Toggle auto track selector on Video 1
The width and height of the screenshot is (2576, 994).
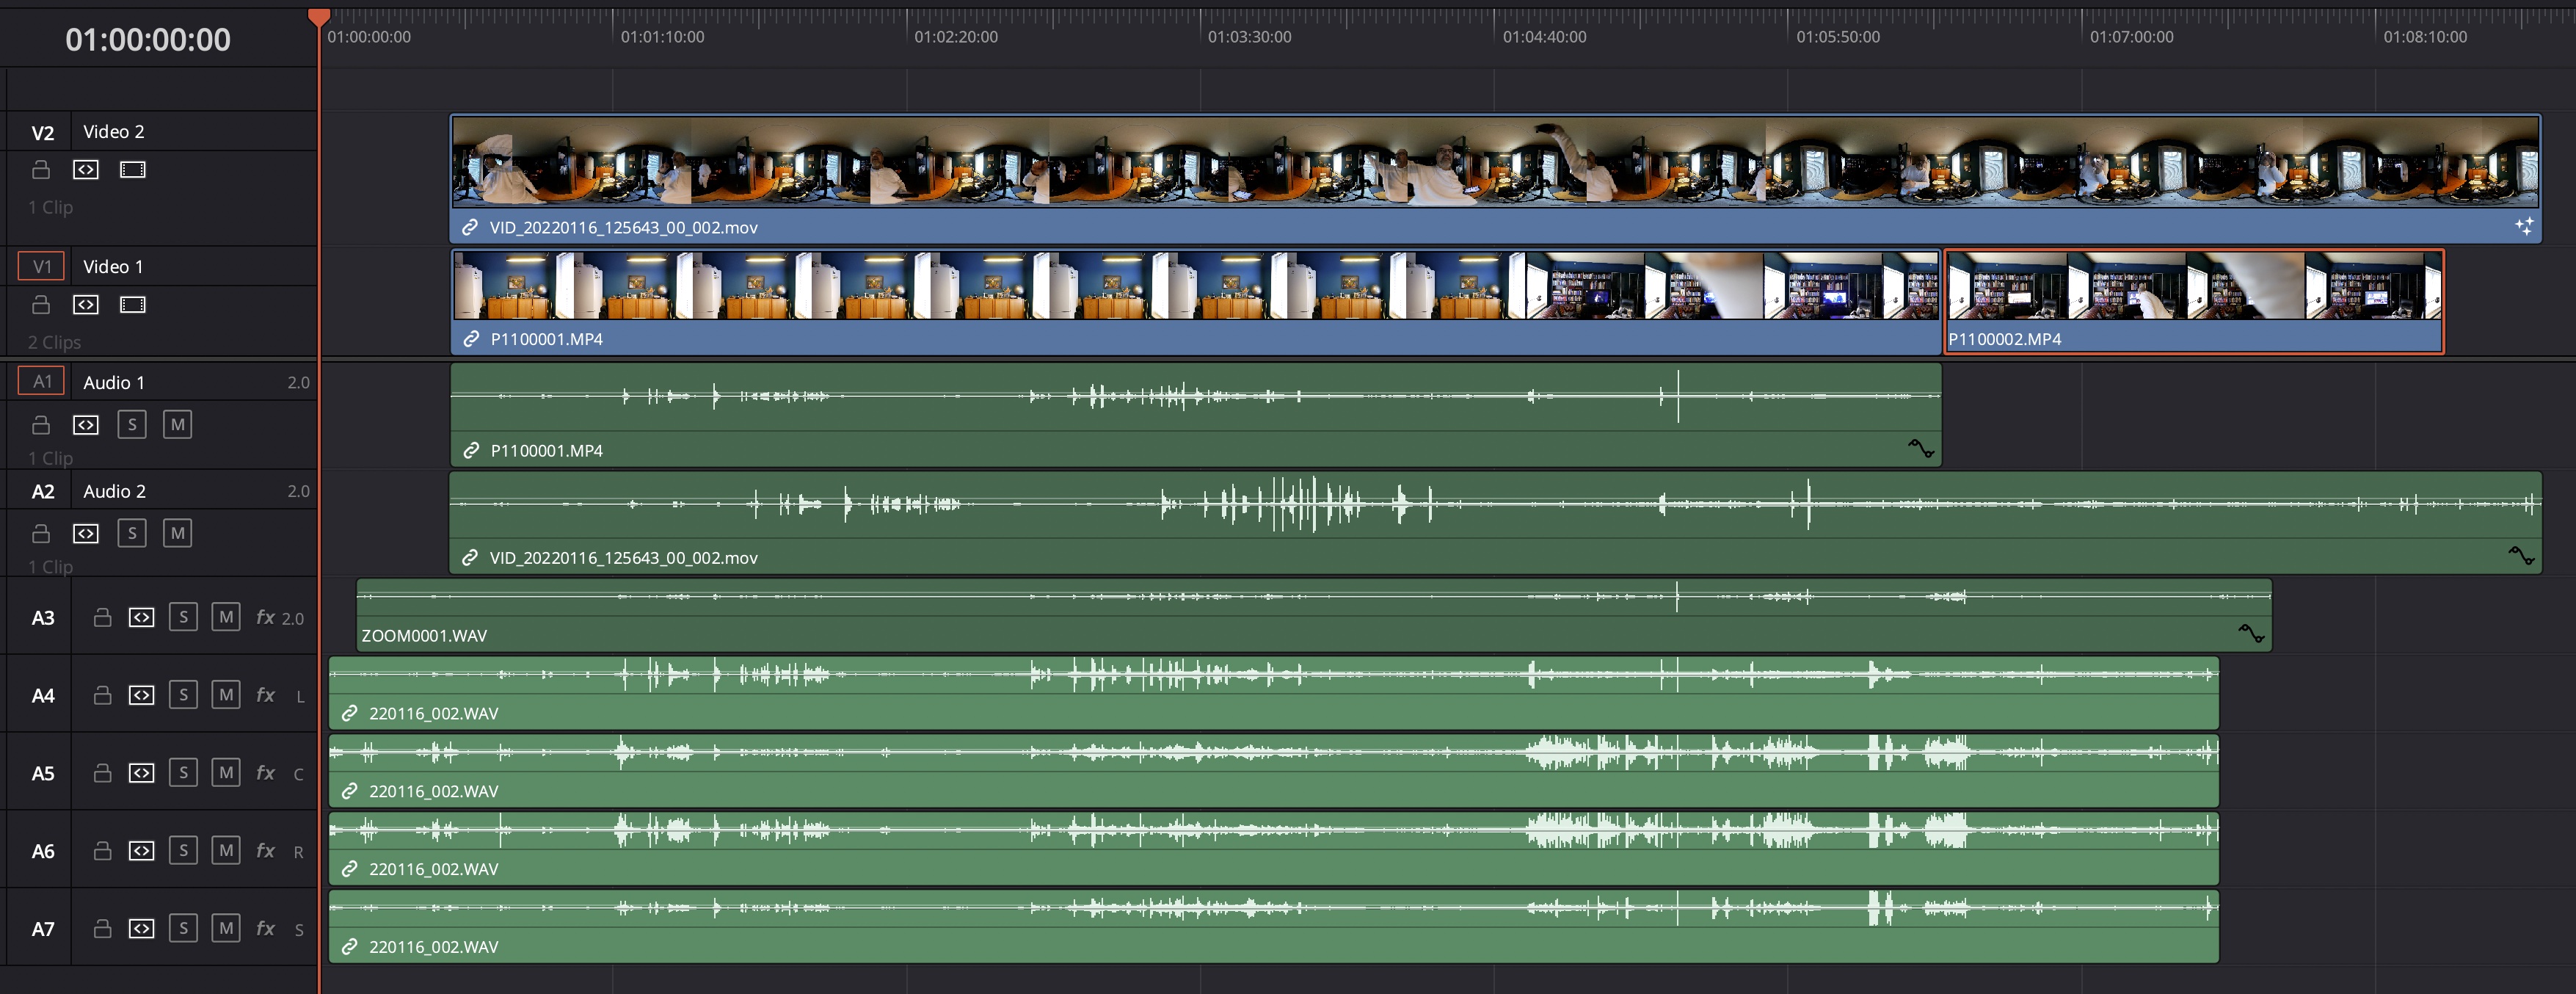[86, 305]
